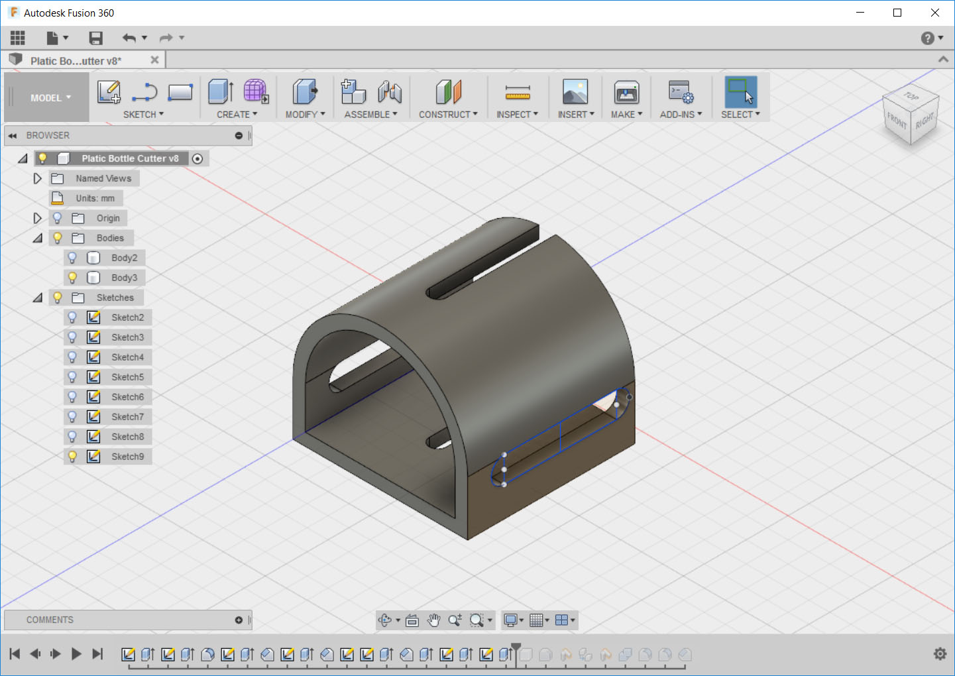The width and height of the screenshot is (955, 676).
Task: Toggle visibility of Body2
Action: tap(72, 257)
